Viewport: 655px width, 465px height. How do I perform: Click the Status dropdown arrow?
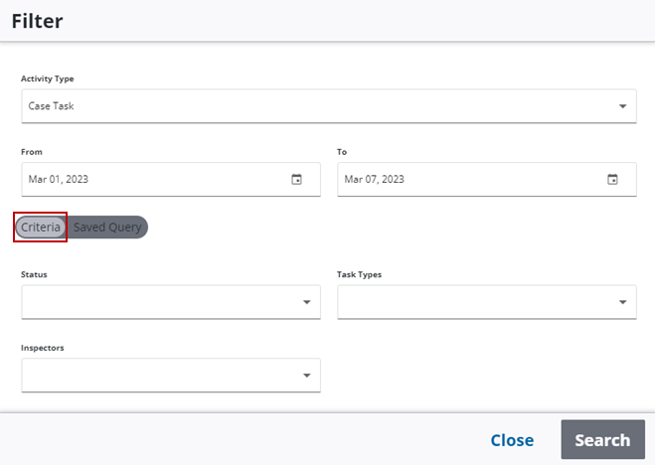[x=306, y=302]
